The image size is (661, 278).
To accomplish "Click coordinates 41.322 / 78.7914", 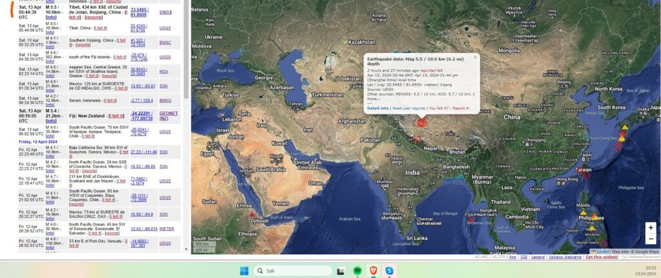I will (138, 42).
